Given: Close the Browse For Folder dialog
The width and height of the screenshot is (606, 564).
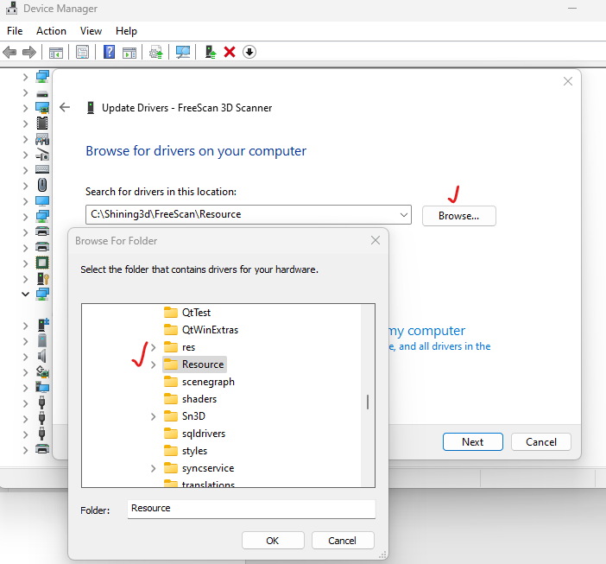Looking at the screenshot, I should click(376, 240).
